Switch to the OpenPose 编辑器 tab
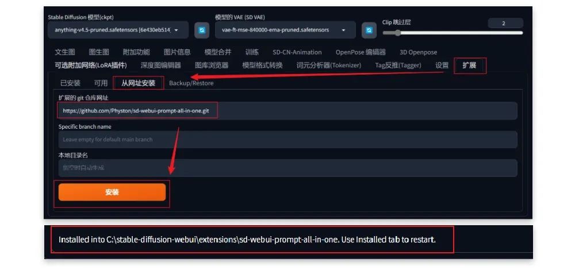 coord(361,52)
